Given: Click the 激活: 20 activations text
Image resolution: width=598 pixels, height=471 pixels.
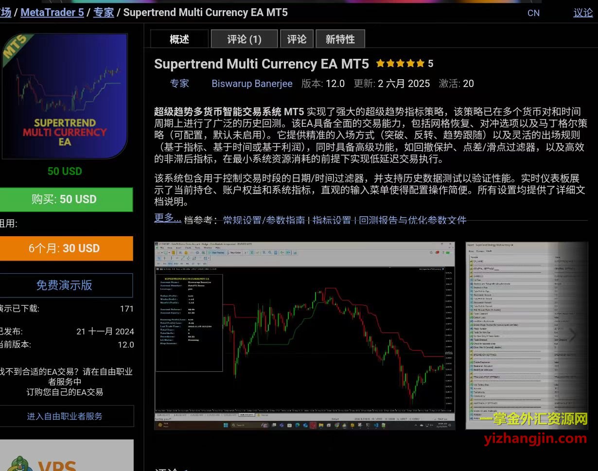Looking at the screenshot, I should coord(456,84).
